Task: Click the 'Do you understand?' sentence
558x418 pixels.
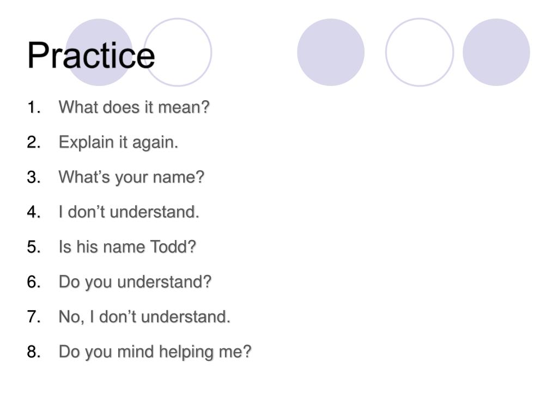Action: click(135, 282)
